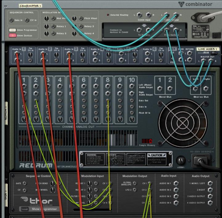Collapse the Combinator device with fold arrow

click(6, 6)
